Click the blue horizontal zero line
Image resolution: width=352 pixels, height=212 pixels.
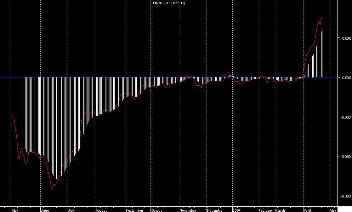169,77
